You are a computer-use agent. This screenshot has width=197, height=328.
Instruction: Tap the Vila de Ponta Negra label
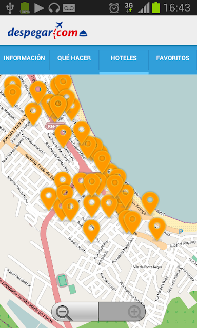tap(148, 267)
